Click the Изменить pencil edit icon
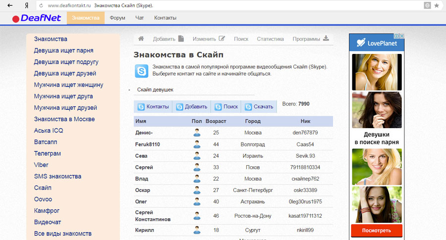 click(222, 39)
